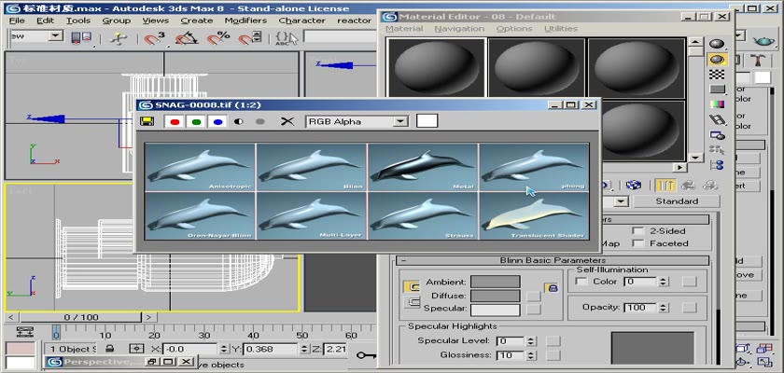Toggle the Angle Snap icon
This screenshot has width=784, height=373.
pos(186,38)
